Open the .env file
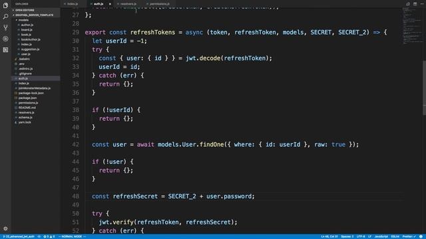 (x=21, y=64)
